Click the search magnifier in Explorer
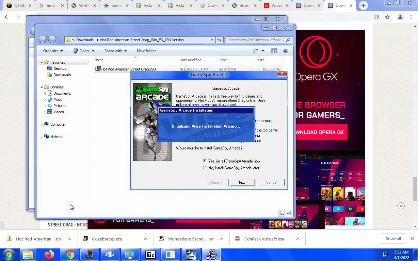This screenshot has height=261, width=418. point(288,40)
